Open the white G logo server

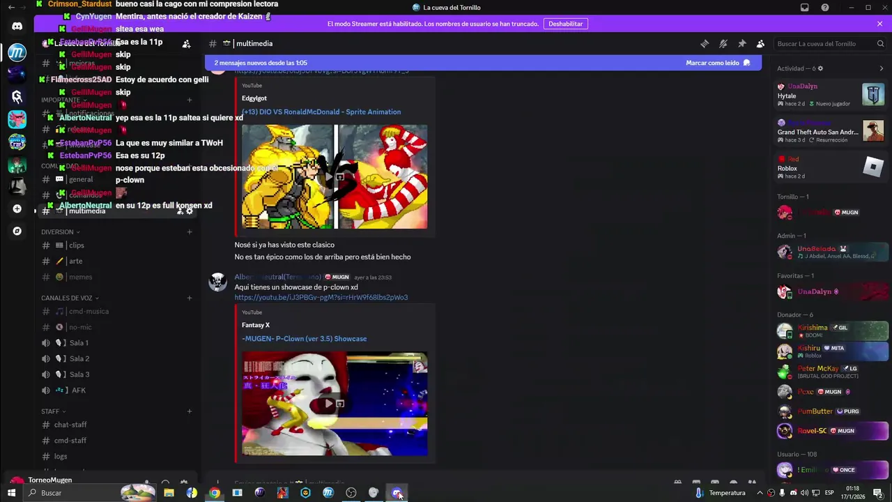point(17,97)
